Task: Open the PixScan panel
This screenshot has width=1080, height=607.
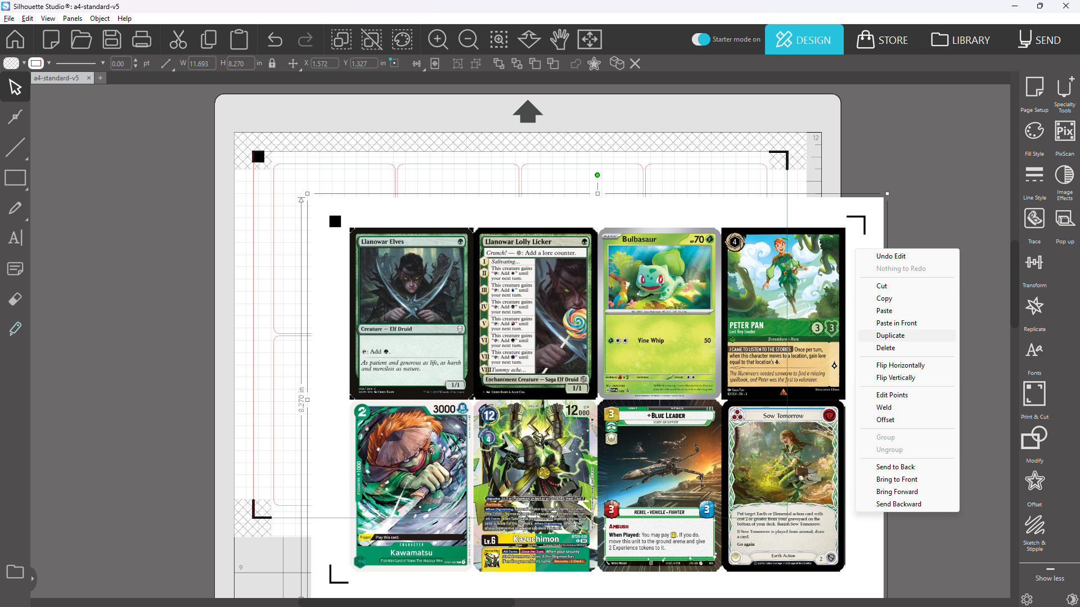Action: point(1065,138)
